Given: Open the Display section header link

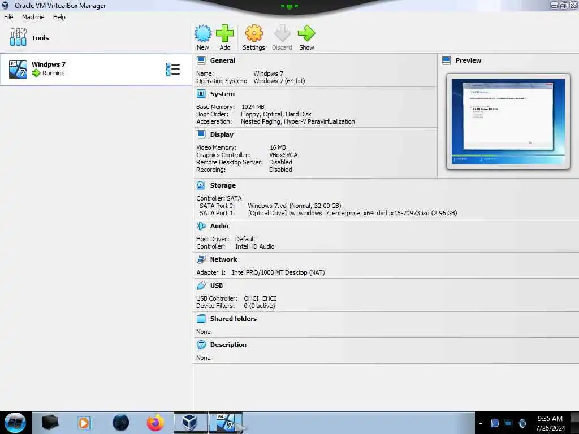Looking at the screenshot, I should pyautogui.click(x=222, y=134).
